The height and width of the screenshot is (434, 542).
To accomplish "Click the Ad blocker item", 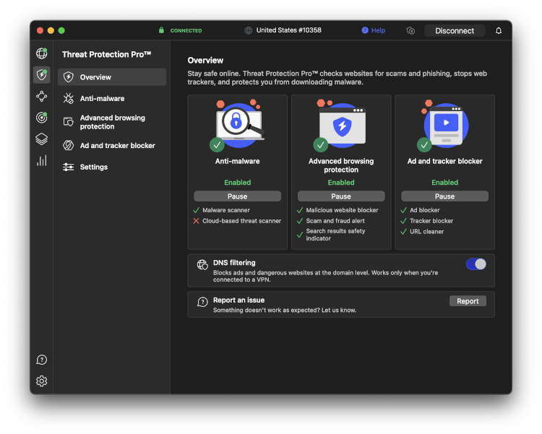I will (420, 210).
